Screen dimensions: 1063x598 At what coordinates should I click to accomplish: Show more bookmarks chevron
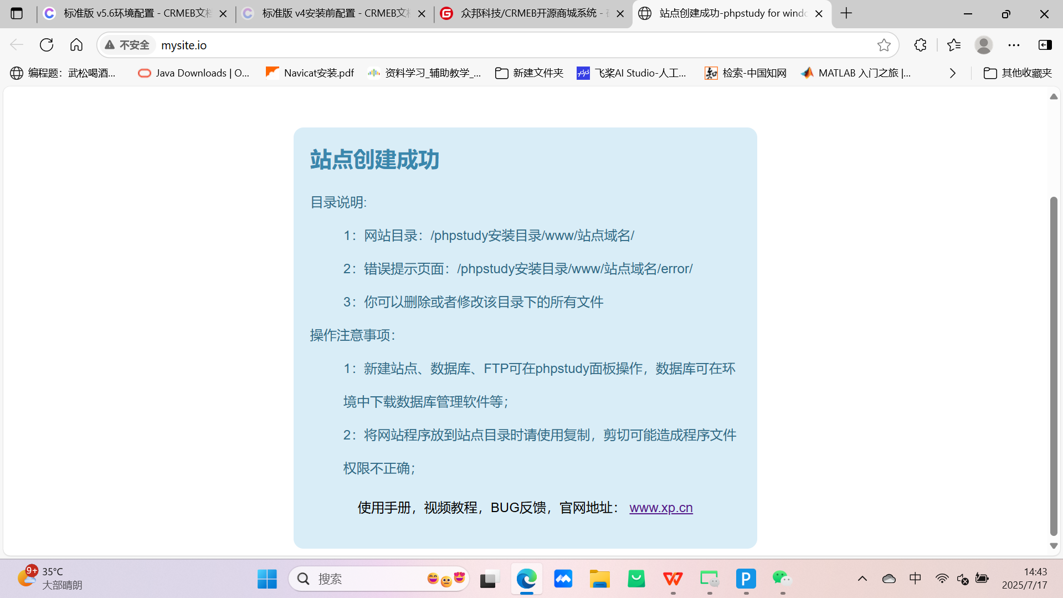pos(953,73)
